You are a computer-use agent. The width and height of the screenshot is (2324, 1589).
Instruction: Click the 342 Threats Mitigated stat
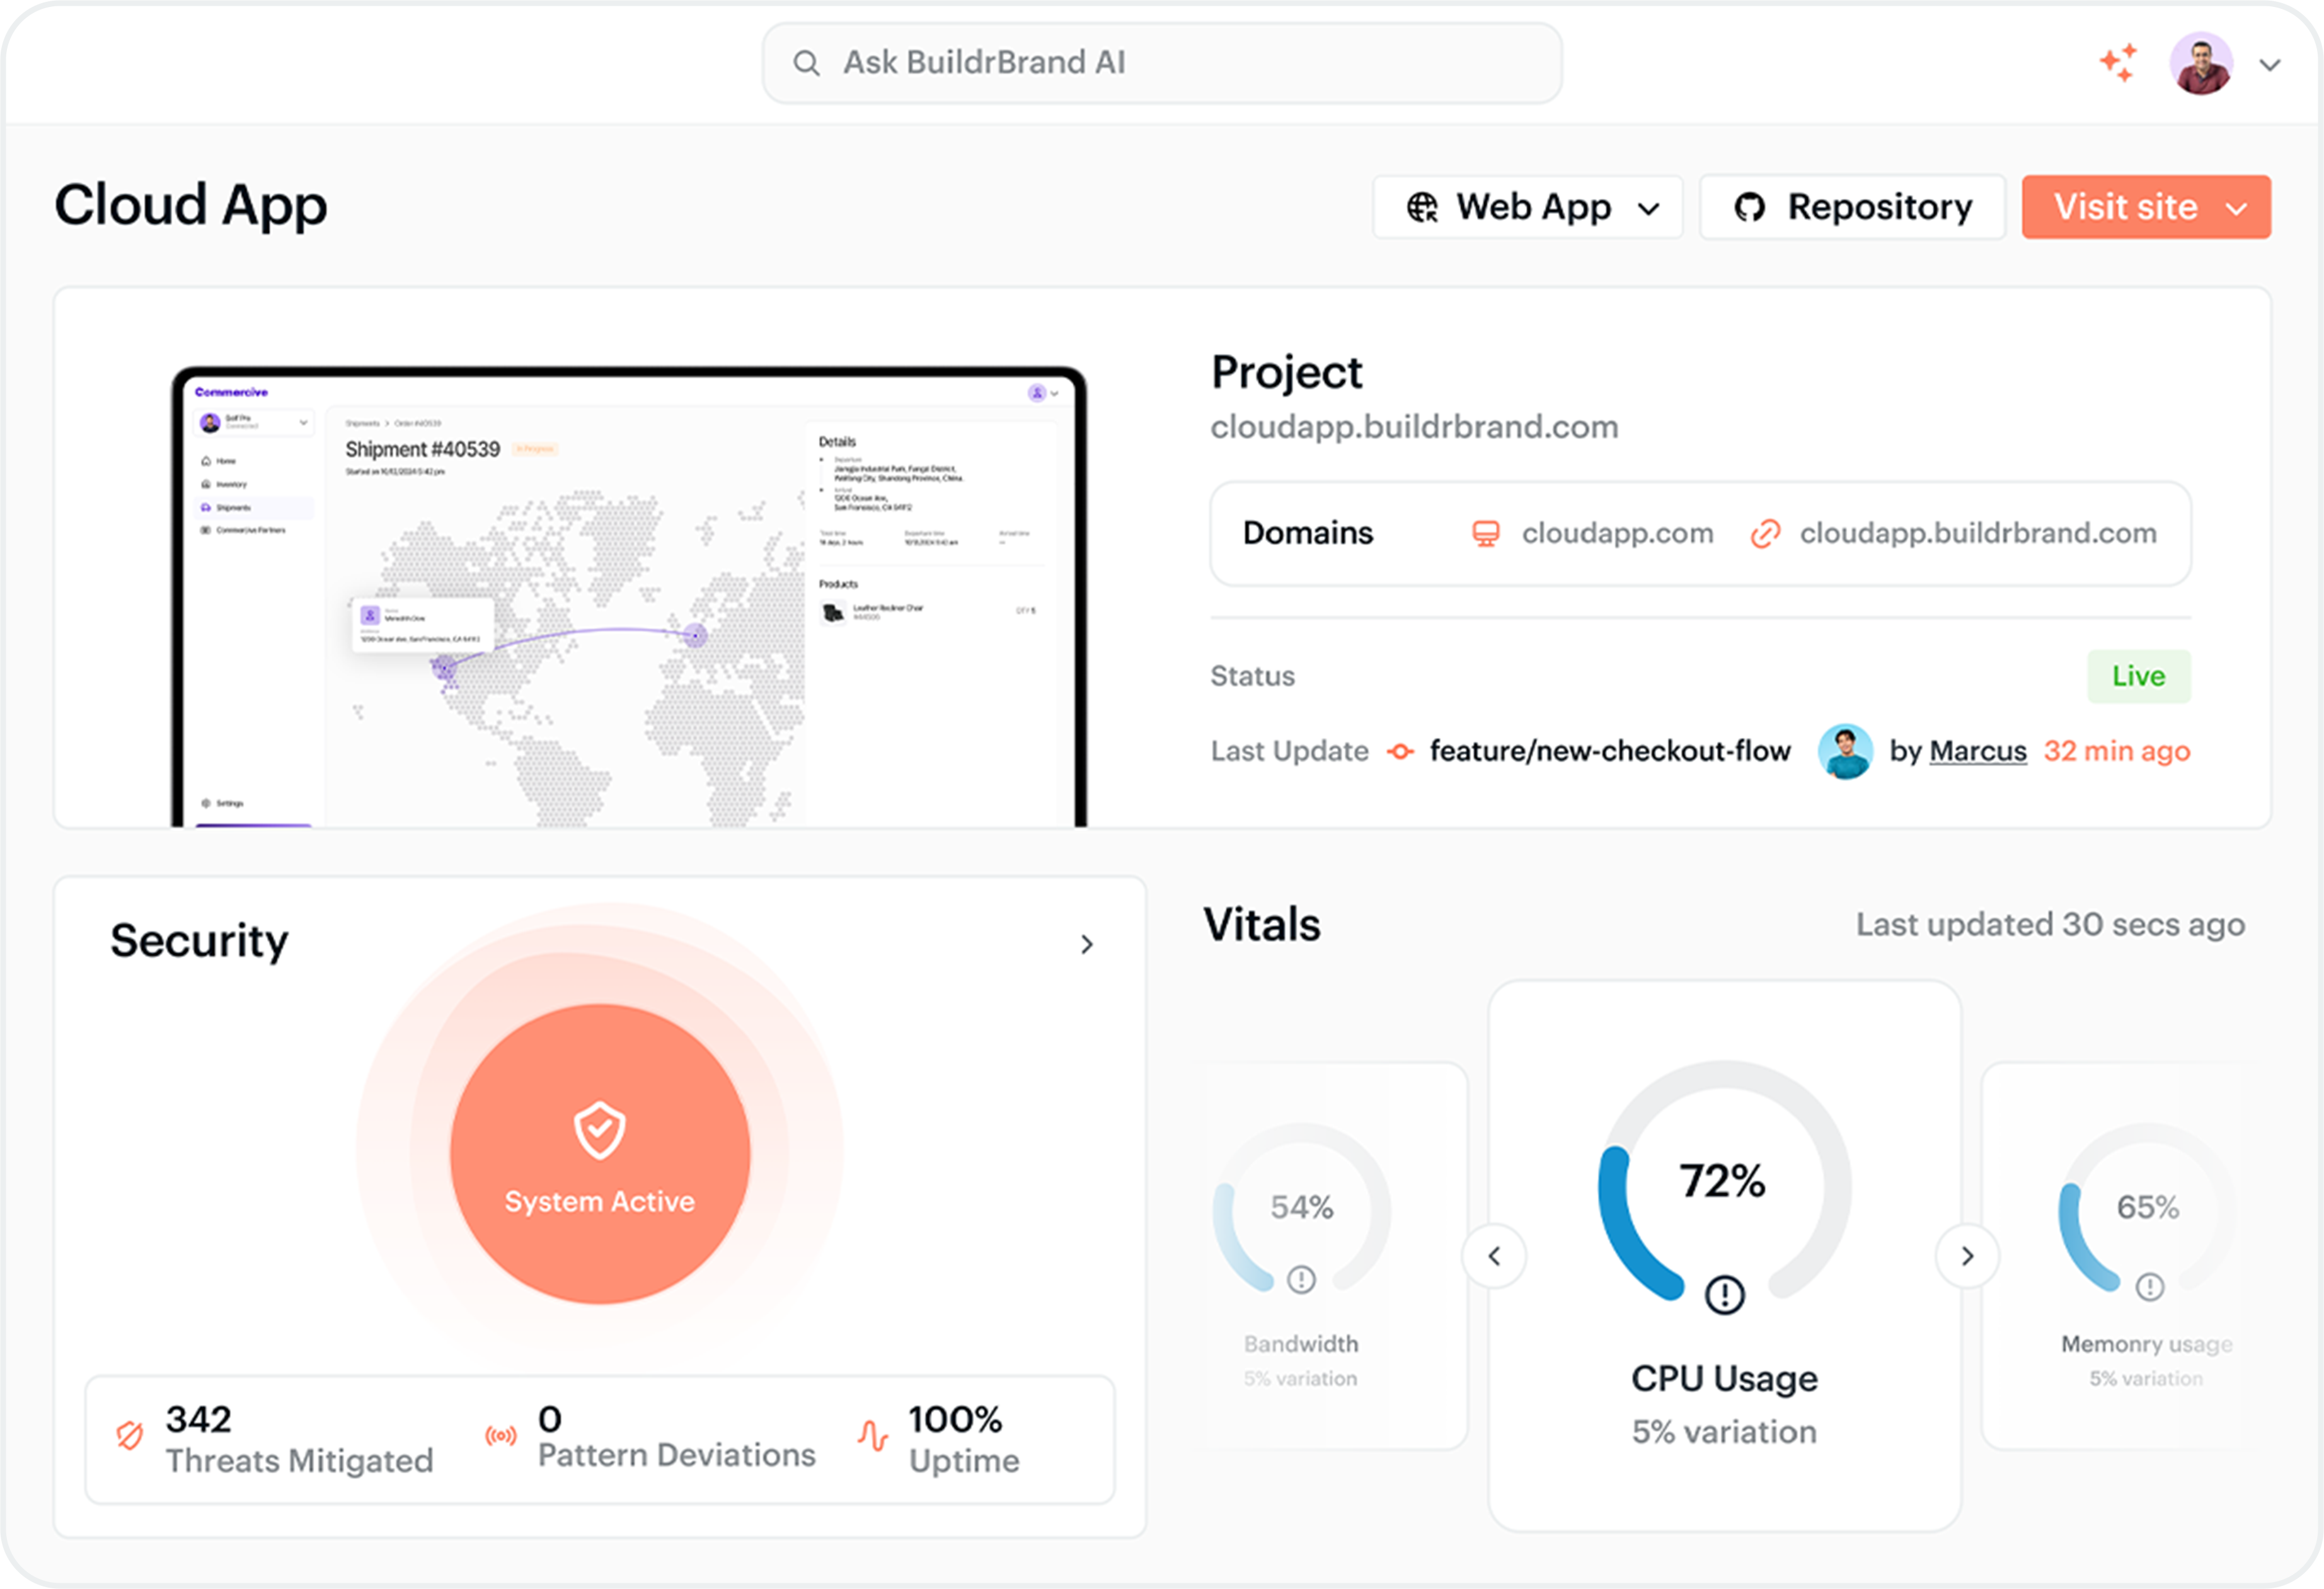(299, 1439)
